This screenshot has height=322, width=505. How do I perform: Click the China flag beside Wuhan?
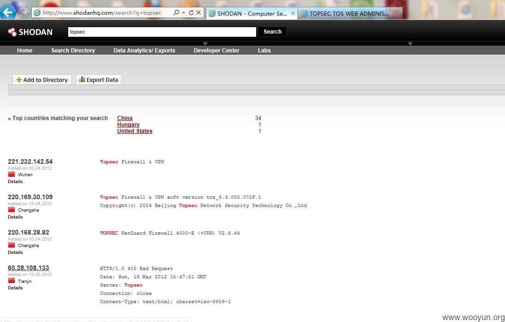coord(12,174)
